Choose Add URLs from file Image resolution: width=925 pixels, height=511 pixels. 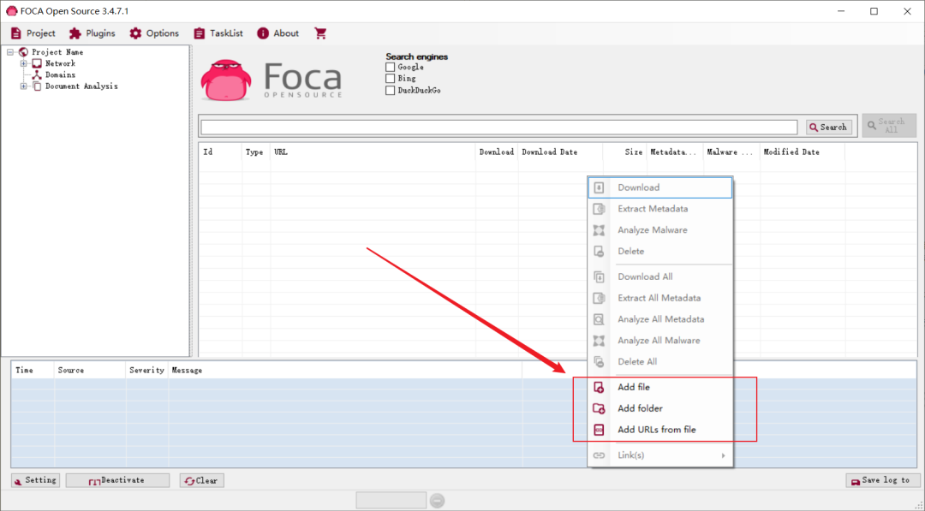coord(660,430)
